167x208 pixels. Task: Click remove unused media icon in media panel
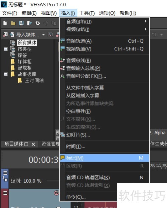pos(5,35)
